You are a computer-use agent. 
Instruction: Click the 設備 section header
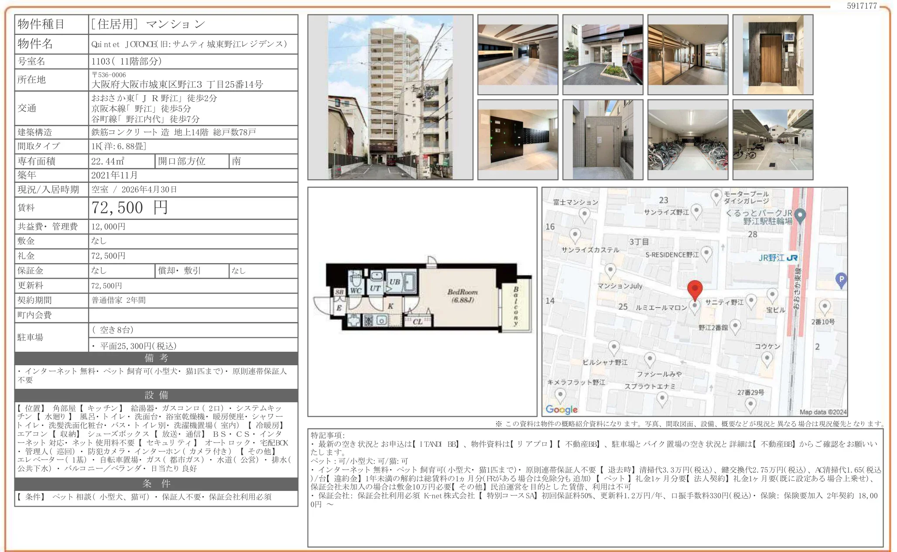pos(156,395)
